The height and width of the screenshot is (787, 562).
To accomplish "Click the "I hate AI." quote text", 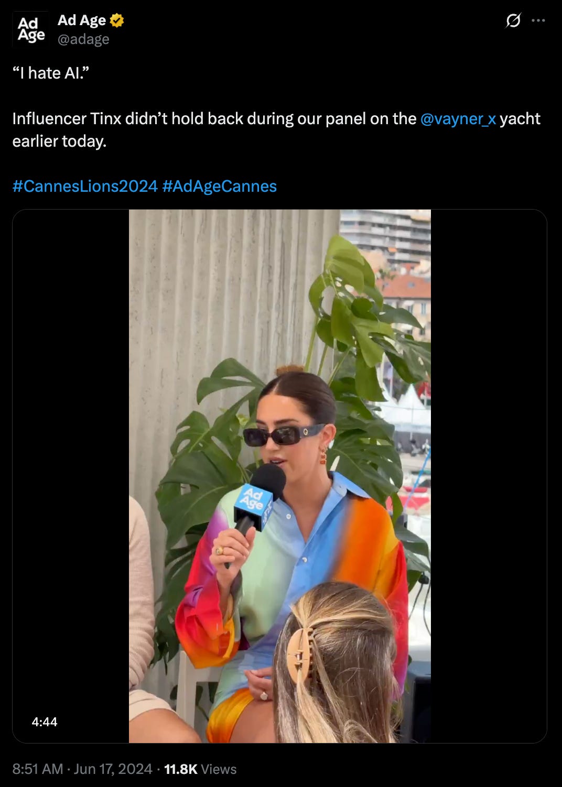I will pyautogui.click(x=51, y=73).
